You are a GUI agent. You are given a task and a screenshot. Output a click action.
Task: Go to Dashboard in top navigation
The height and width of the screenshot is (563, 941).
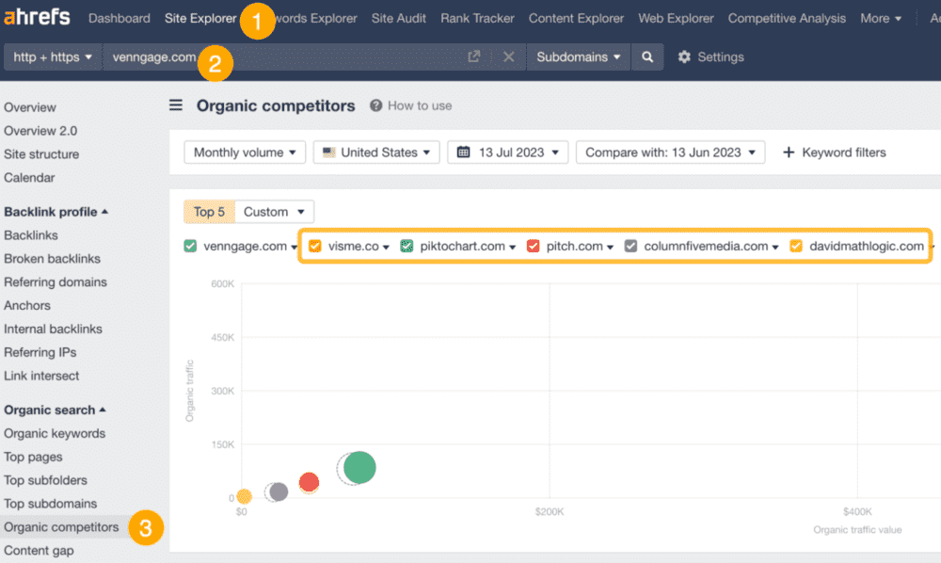coord(120,19)
